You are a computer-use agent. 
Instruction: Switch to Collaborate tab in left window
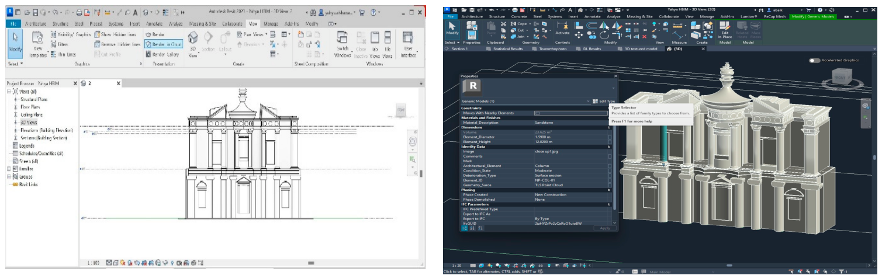(232, 23)
